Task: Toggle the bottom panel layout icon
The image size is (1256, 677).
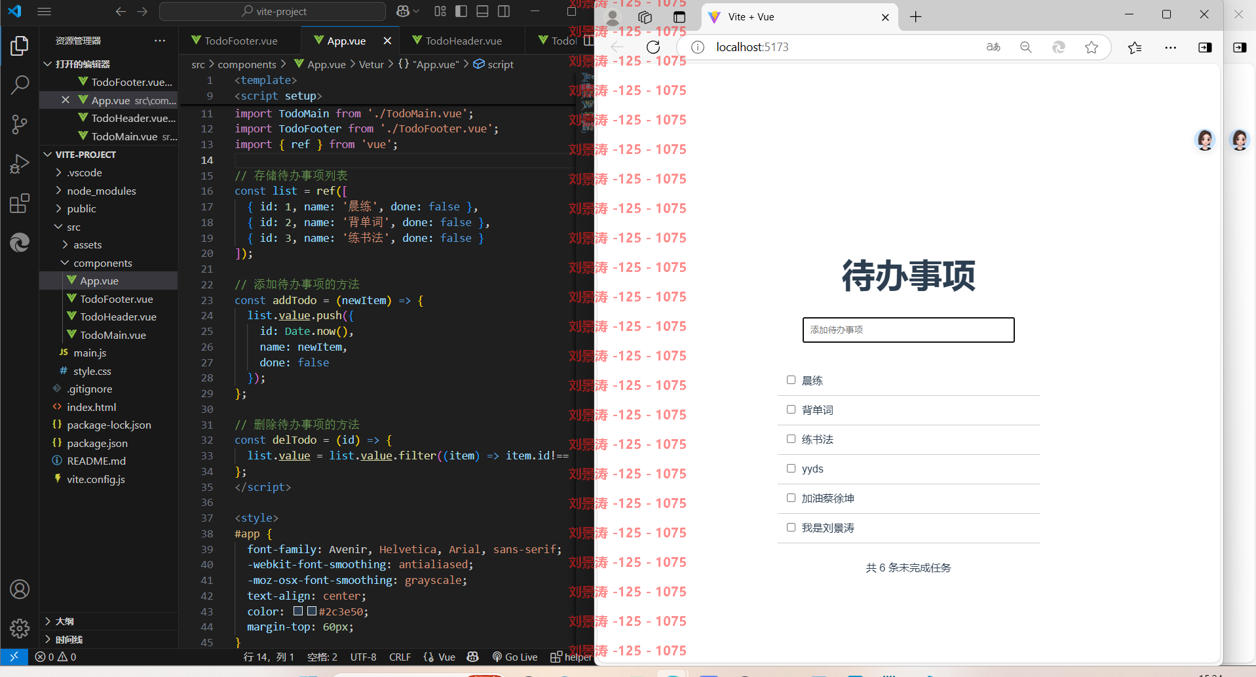Action: (x=483, y=11)
